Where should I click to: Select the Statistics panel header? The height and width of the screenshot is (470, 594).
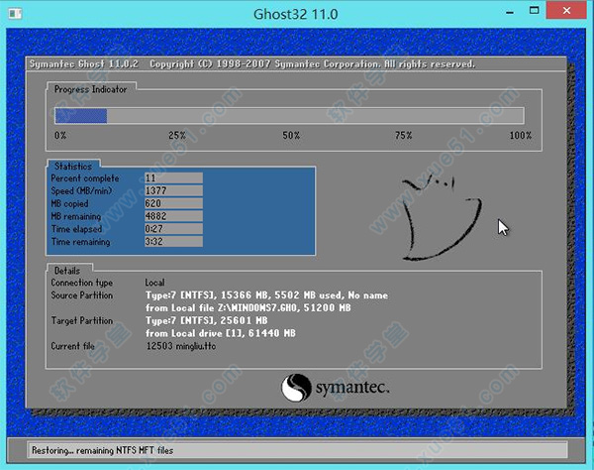pos(73,167)
